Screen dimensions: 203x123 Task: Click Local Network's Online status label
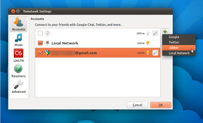(x=141, y=43)
